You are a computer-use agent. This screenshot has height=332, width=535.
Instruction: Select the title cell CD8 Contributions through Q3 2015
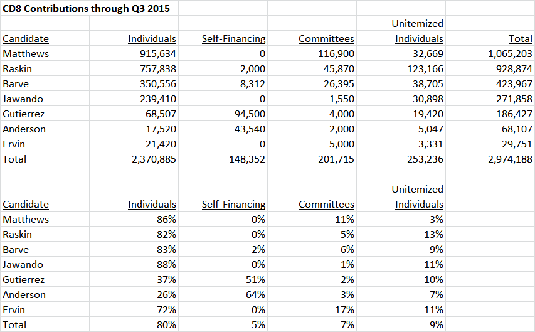(x=86, y=8)
